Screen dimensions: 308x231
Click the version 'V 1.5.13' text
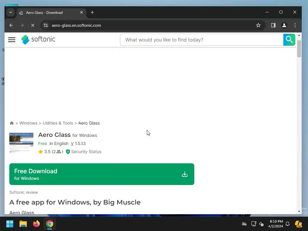click(x=78, y=143)
